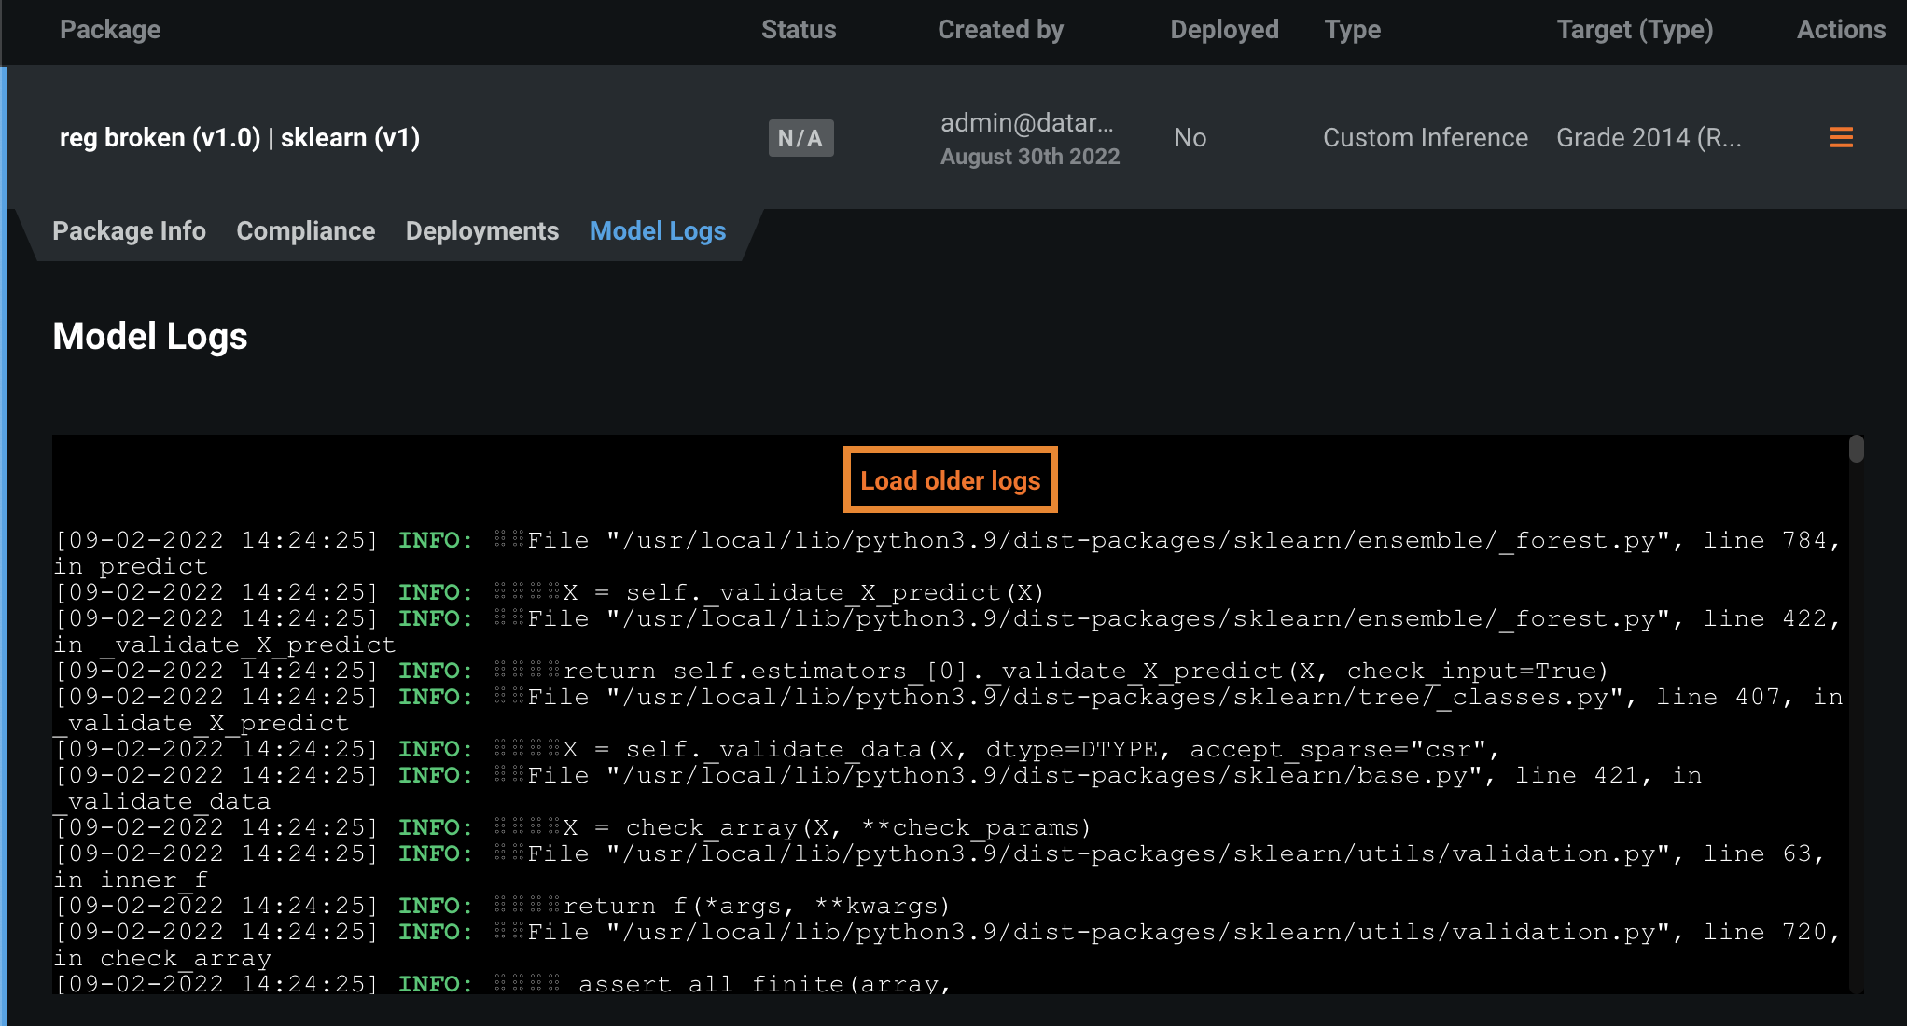Select the Deployments tab
Image resolution: width=1907 pixels, height=1026 pixels.
pos(481,231)
